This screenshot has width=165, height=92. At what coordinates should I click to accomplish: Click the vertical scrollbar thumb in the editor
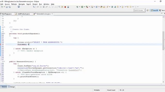pyautogui.click(x=163, y=40)
